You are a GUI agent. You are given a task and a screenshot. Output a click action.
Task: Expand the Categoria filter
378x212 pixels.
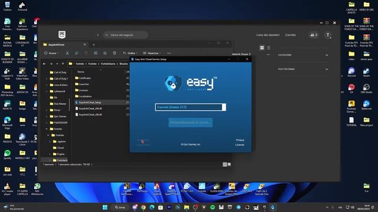click(x=303, y=55)
